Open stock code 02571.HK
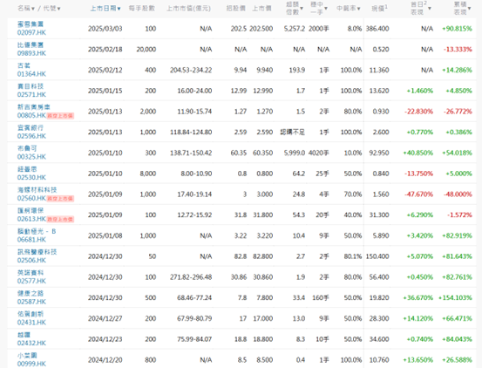482x368 pixels. tap(31, 95)
